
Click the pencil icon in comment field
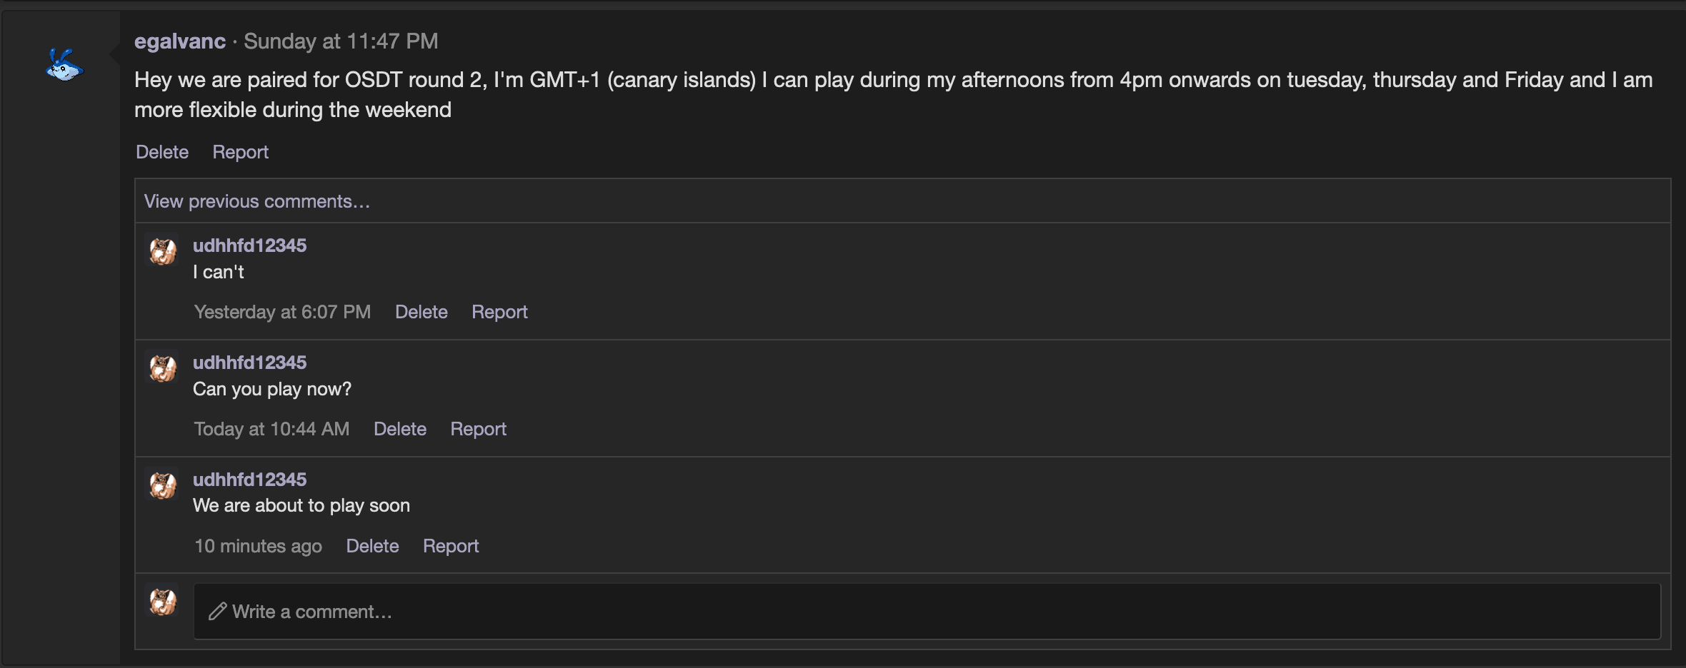tap(217, 612)
